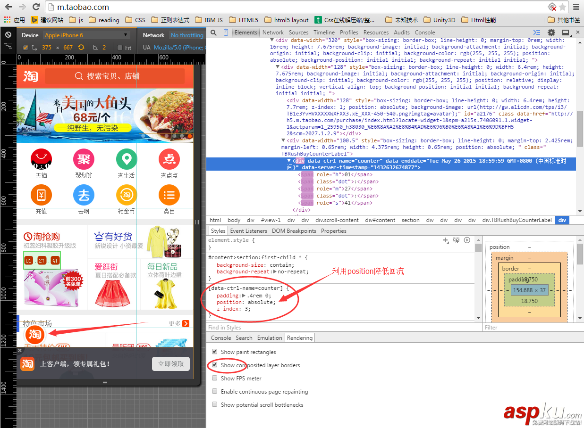Open the Device dropdown showing Apple iPhone 6
The height and width of the screenshot is (428, 584).
point(86,35)
